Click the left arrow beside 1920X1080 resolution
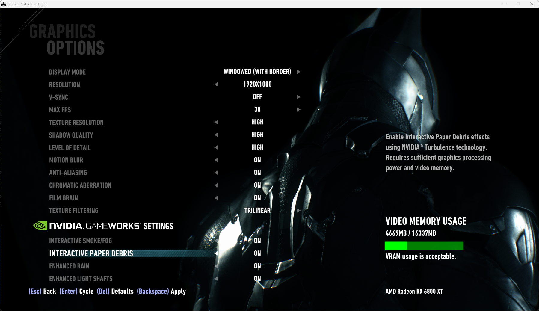This screenshot has width=539, height=311. pyautogui.click(x=216, y=84)
